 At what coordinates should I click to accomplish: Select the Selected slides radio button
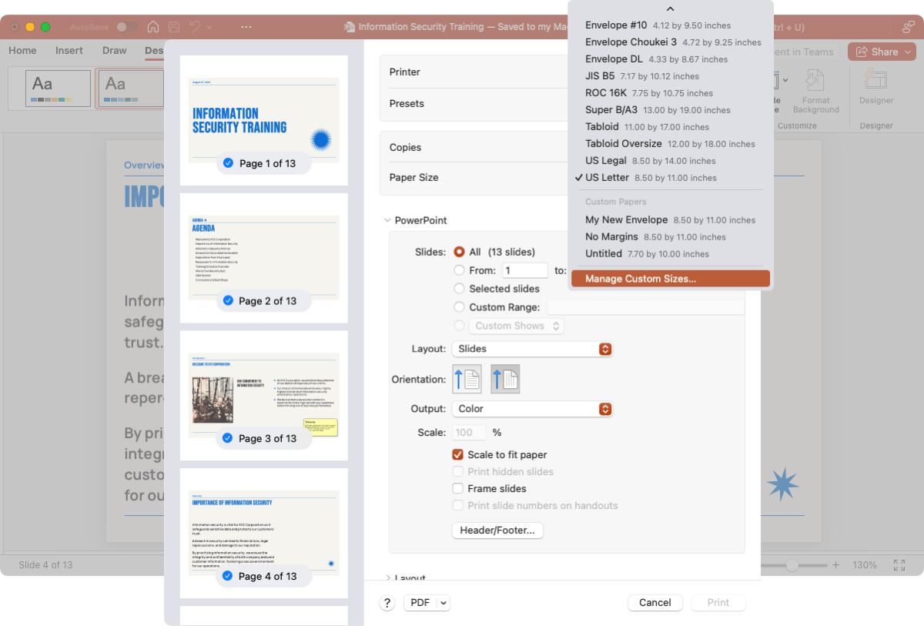[460, 289]
